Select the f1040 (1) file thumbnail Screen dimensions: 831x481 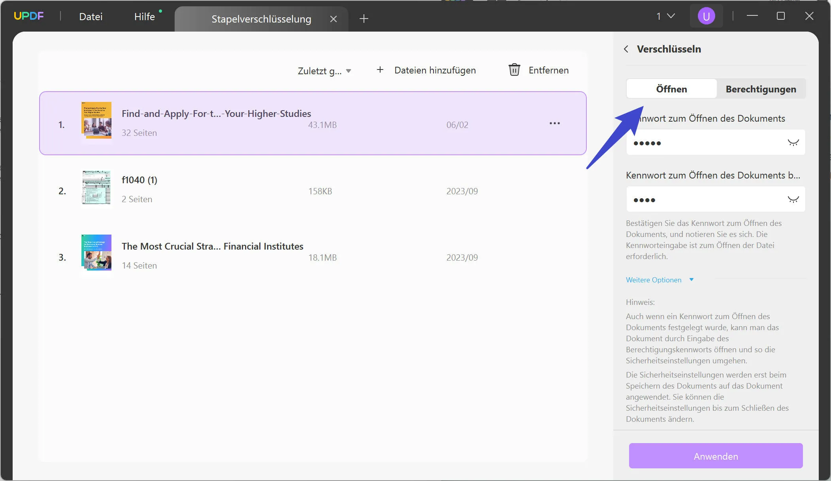click(x=96, y=188)
